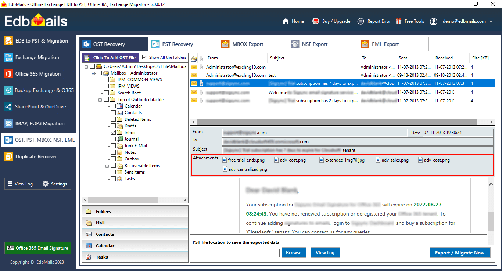
Task: Open Home via the house icon
Action: pyautogui.click(x=286, y=21)
